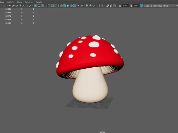Toggle the View Transform color management icon

[142, 6]
